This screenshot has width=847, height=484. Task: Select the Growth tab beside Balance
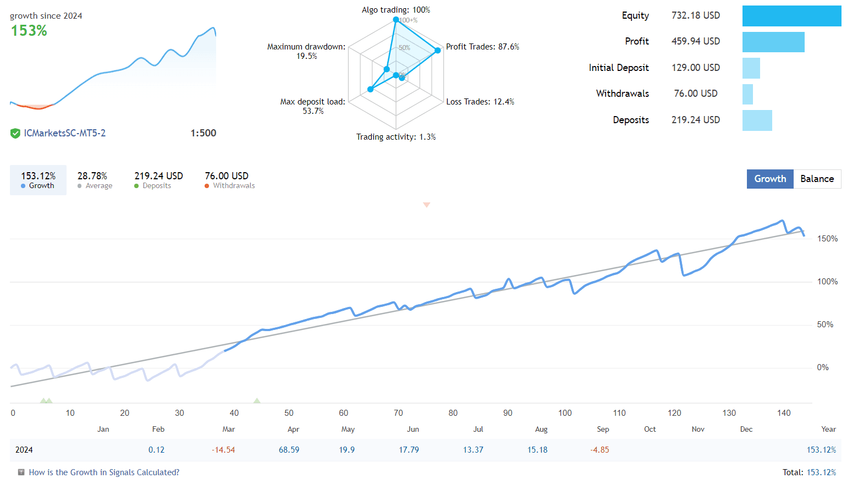click(770, 179)
